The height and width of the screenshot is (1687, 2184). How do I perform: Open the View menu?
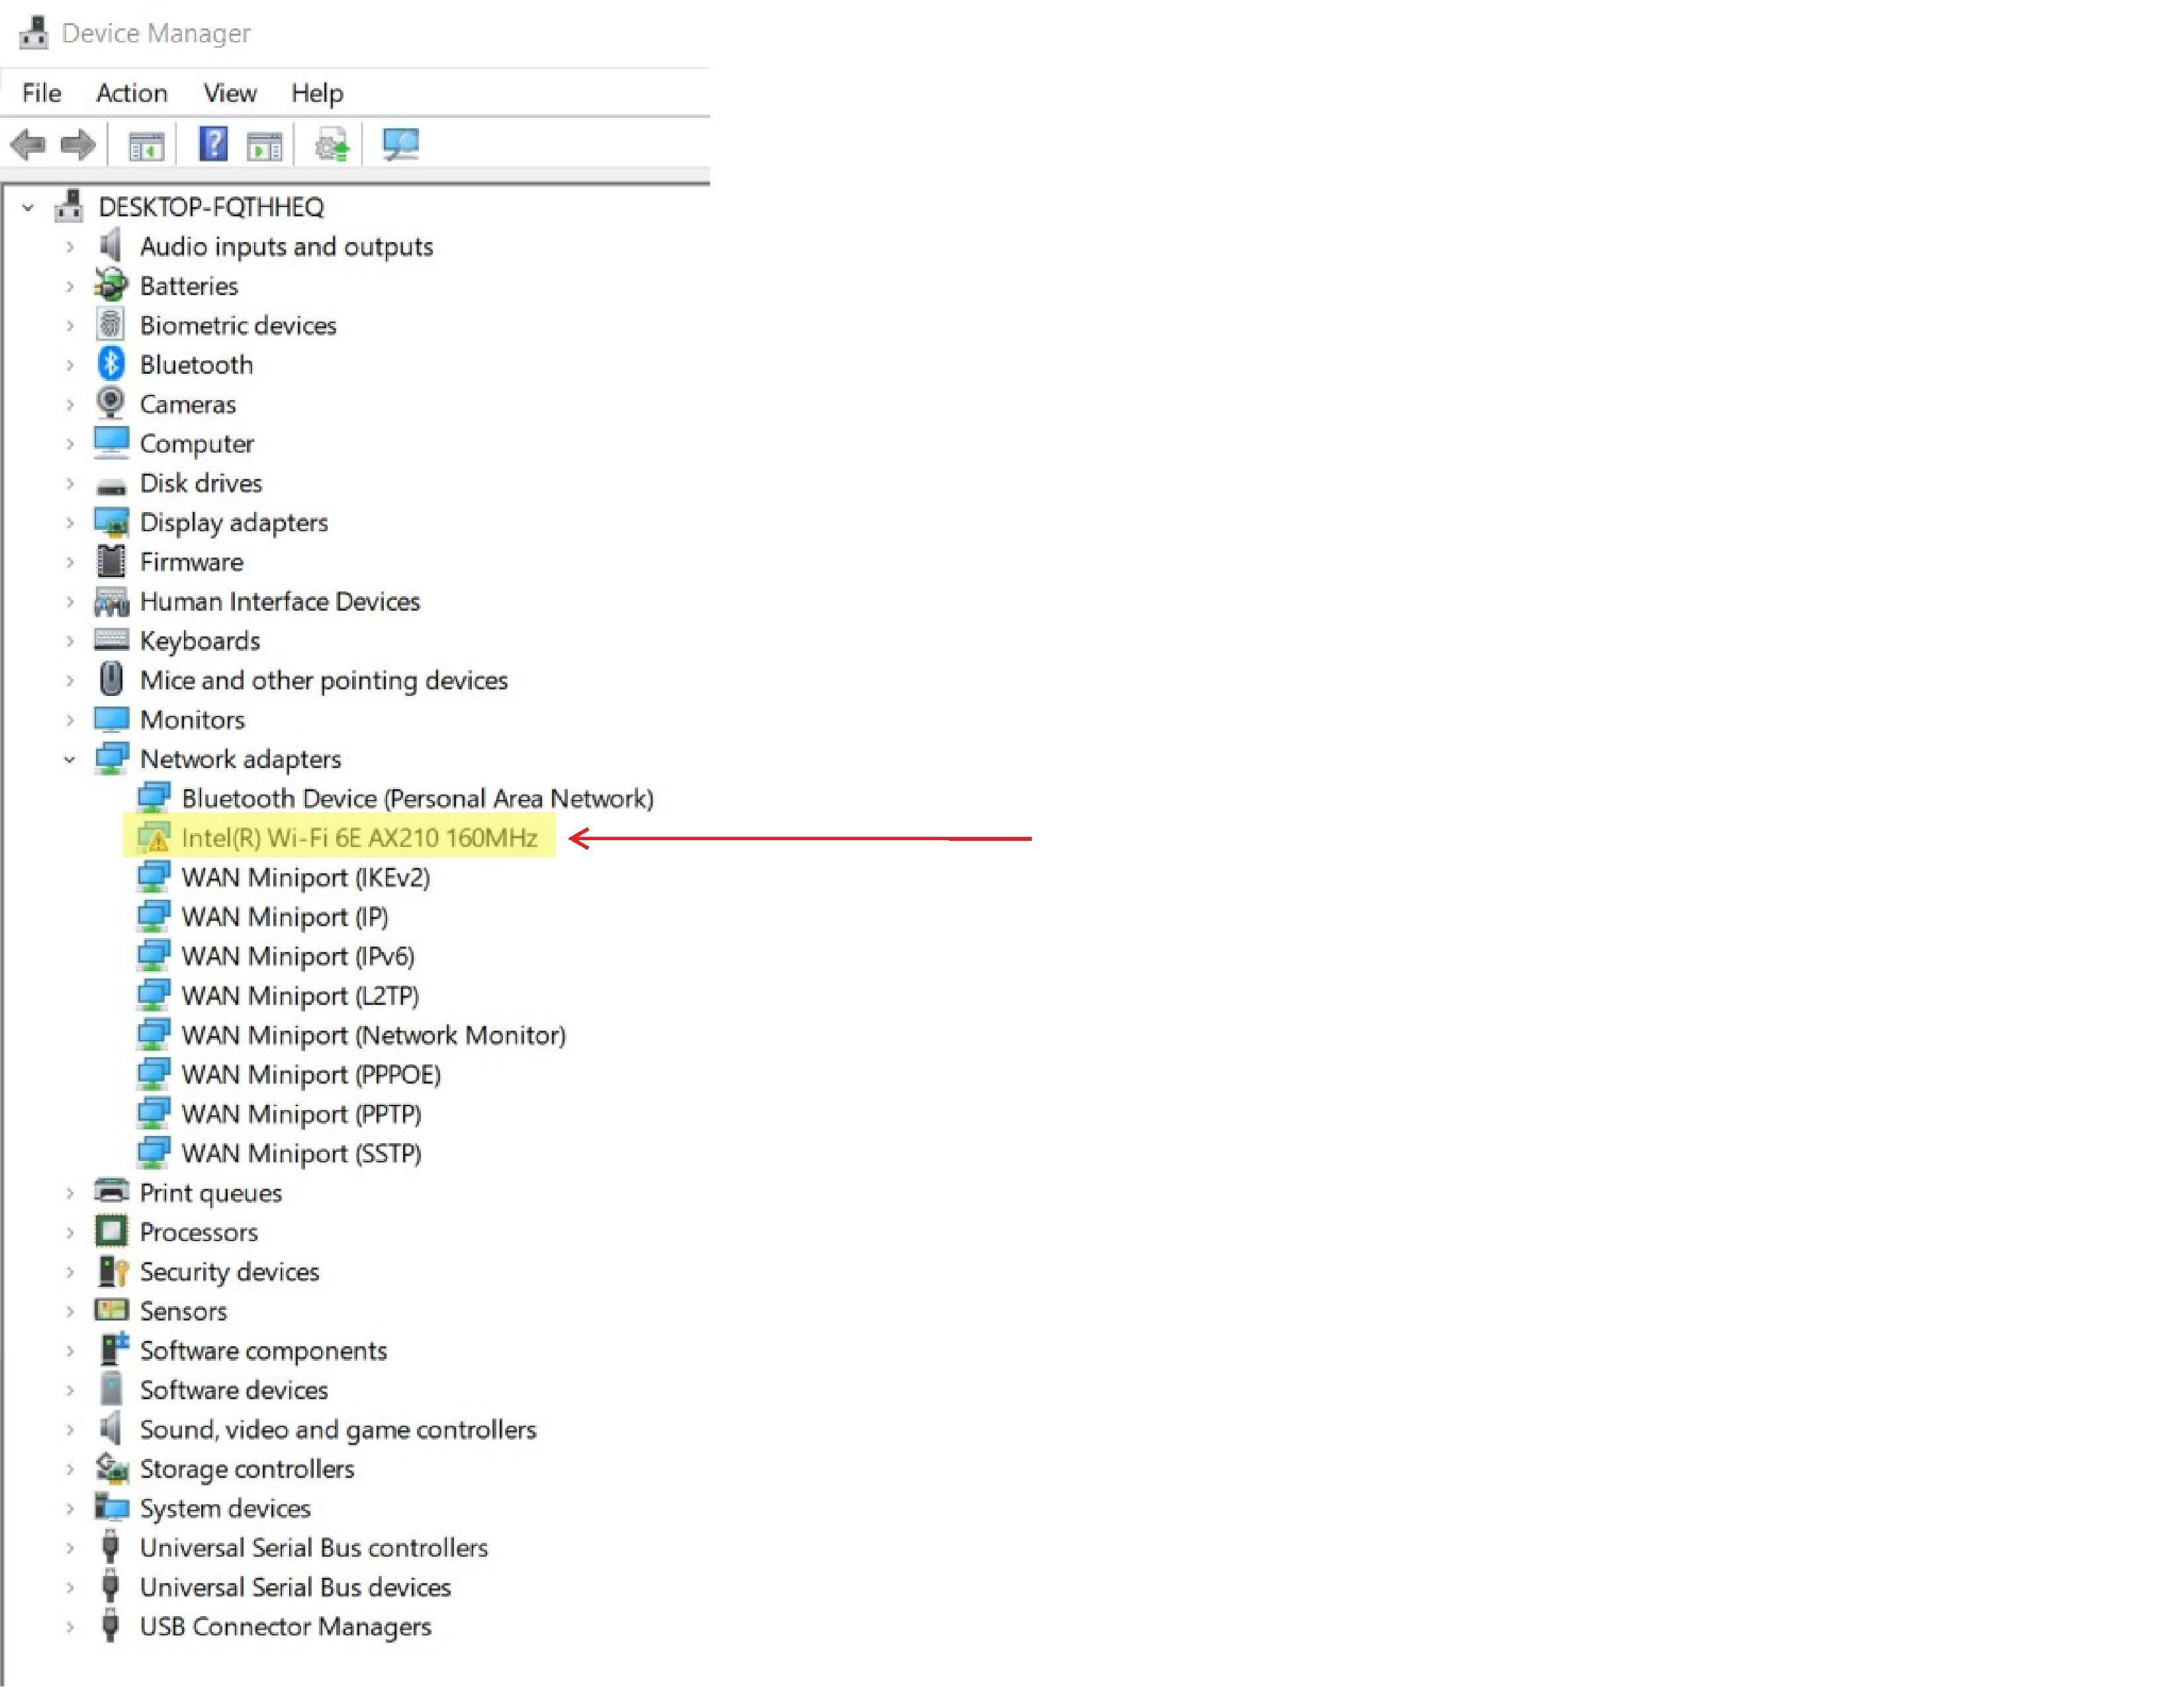229,93
